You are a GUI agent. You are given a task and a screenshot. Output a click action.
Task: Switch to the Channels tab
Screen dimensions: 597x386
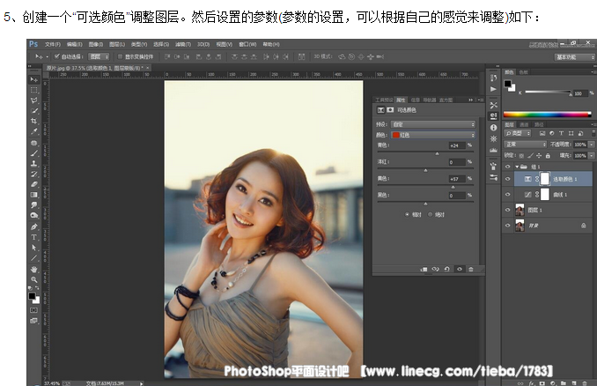point(524,124)
